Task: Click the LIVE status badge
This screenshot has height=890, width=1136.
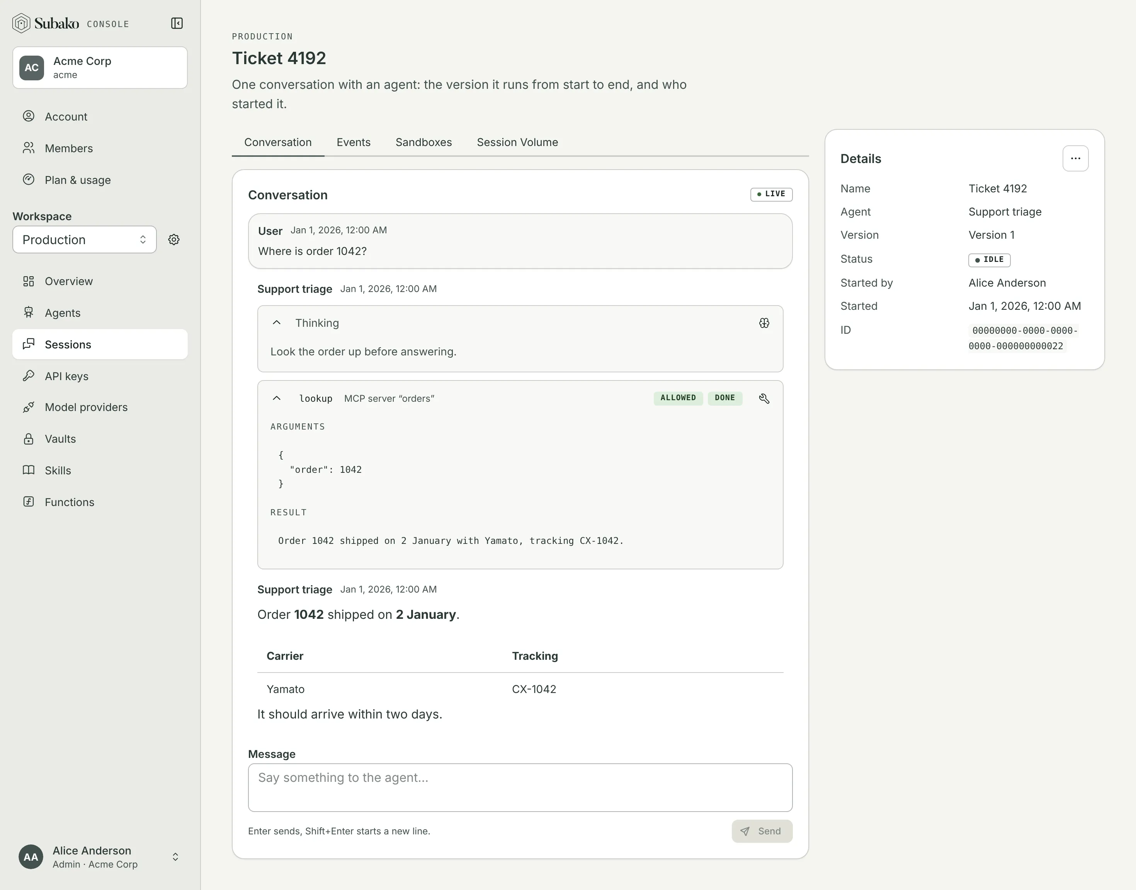Action: pos(771,194)
